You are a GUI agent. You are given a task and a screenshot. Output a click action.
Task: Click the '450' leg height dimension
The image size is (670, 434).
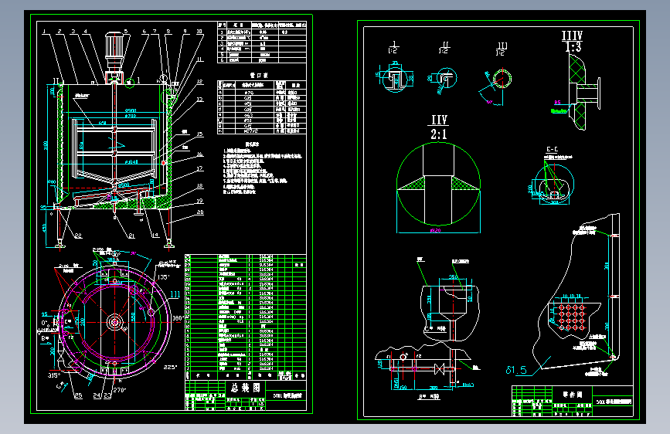click(45, 228)
